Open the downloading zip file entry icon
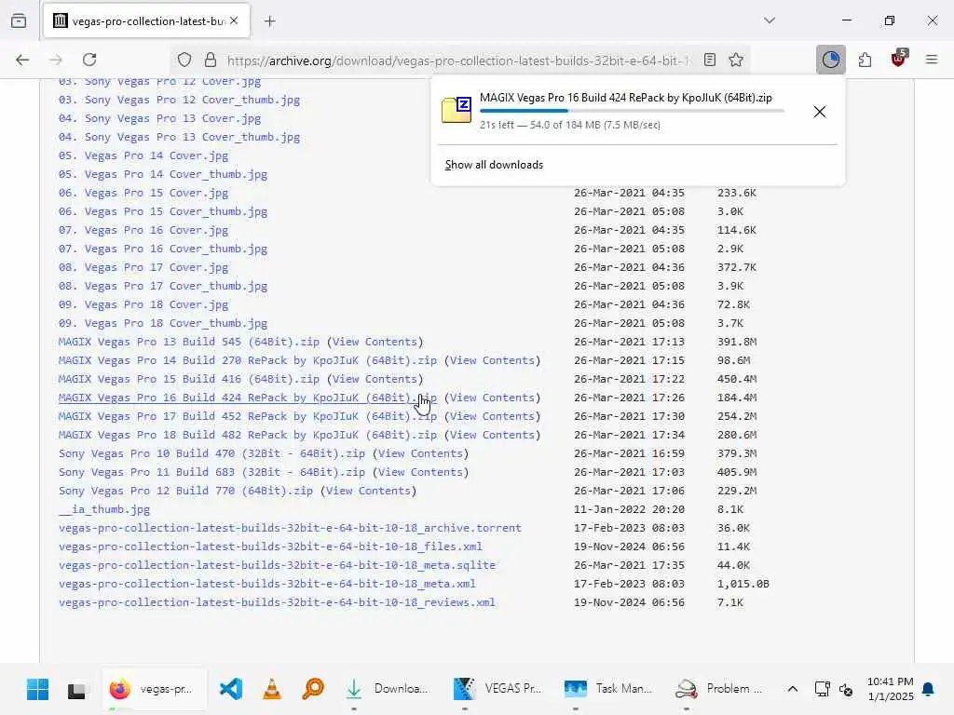Viewport: 954px width, 715px height. click(457, 110)
